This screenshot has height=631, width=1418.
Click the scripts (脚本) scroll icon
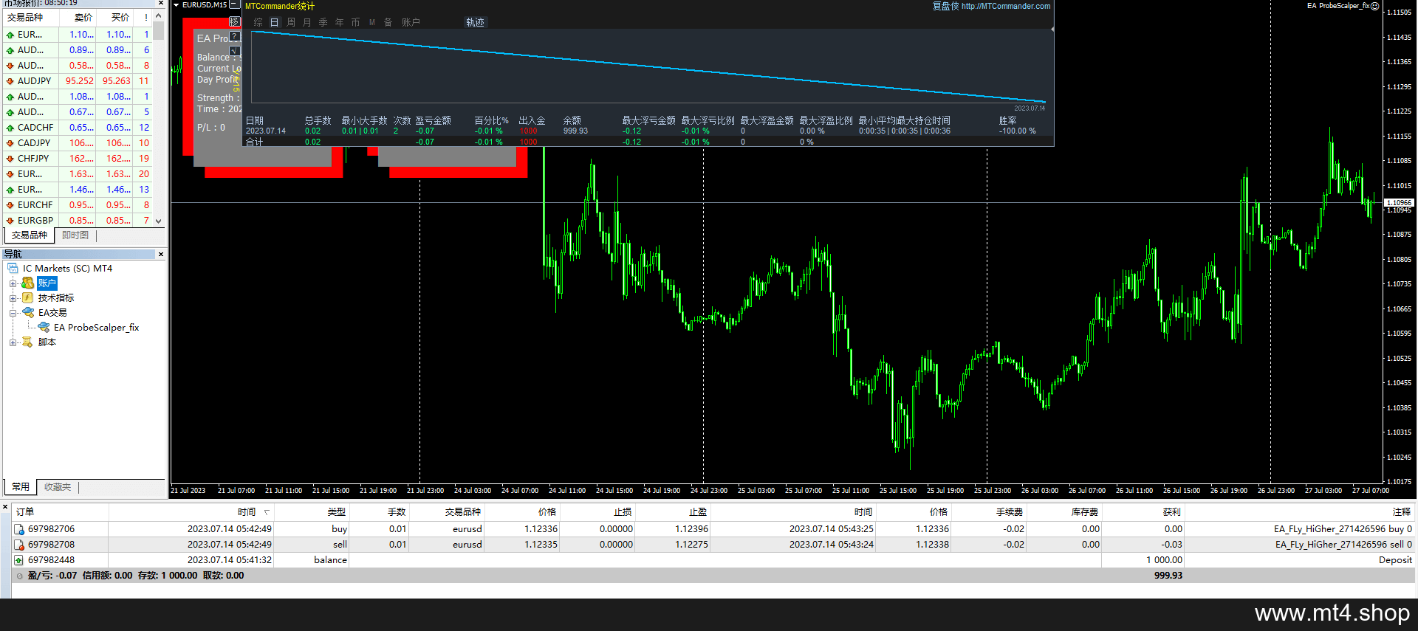27,342
